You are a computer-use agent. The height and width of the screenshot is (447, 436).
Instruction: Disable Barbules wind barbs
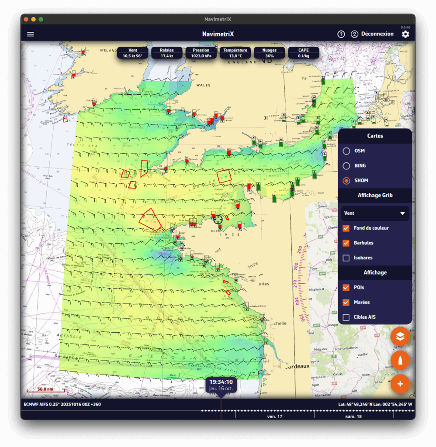[346, 243]
